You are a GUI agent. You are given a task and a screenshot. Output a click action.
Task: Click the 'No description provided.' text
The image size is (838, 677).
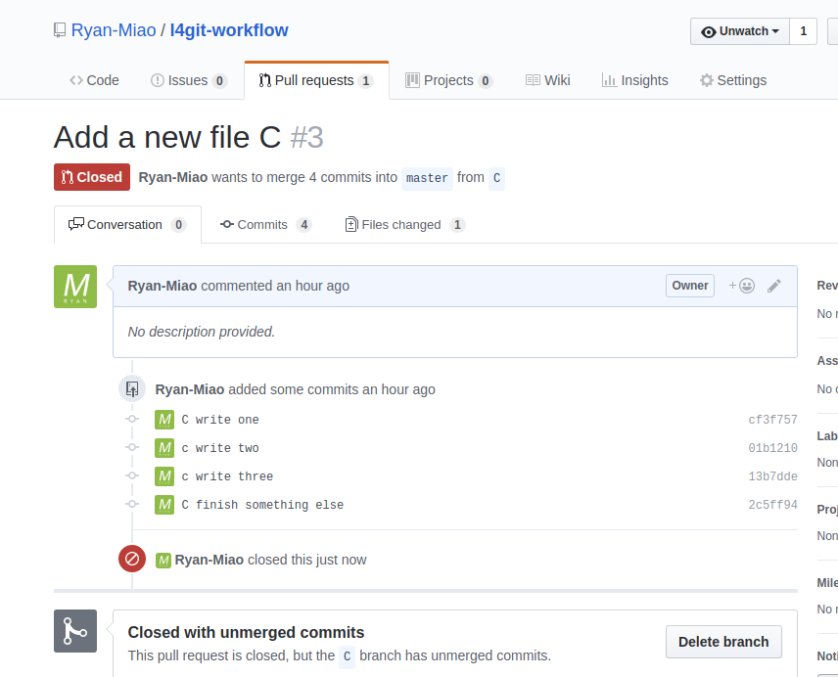201,332
